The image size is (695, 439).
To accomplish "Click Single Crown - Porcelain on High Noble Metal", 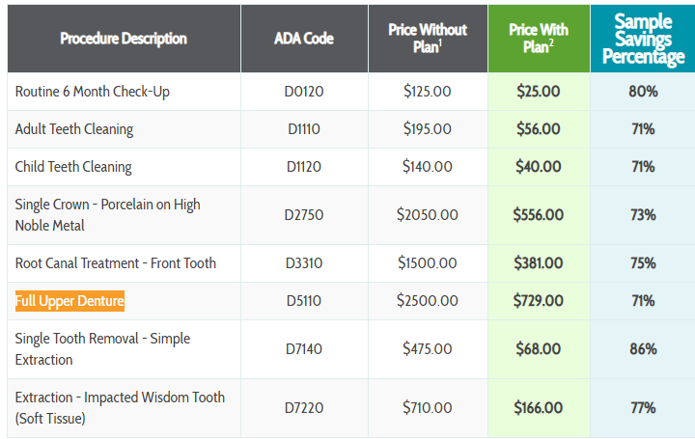I will [108, 215].
